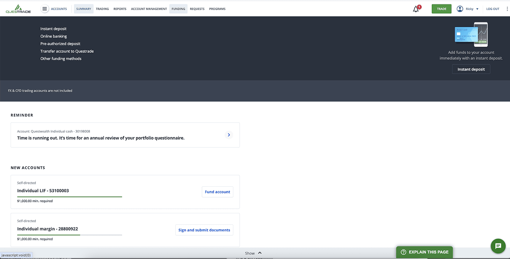Click the Individual LIF progress bar
Image resolution: width=510 pixels, height=259 pixels.
click(x=69, y=197)
